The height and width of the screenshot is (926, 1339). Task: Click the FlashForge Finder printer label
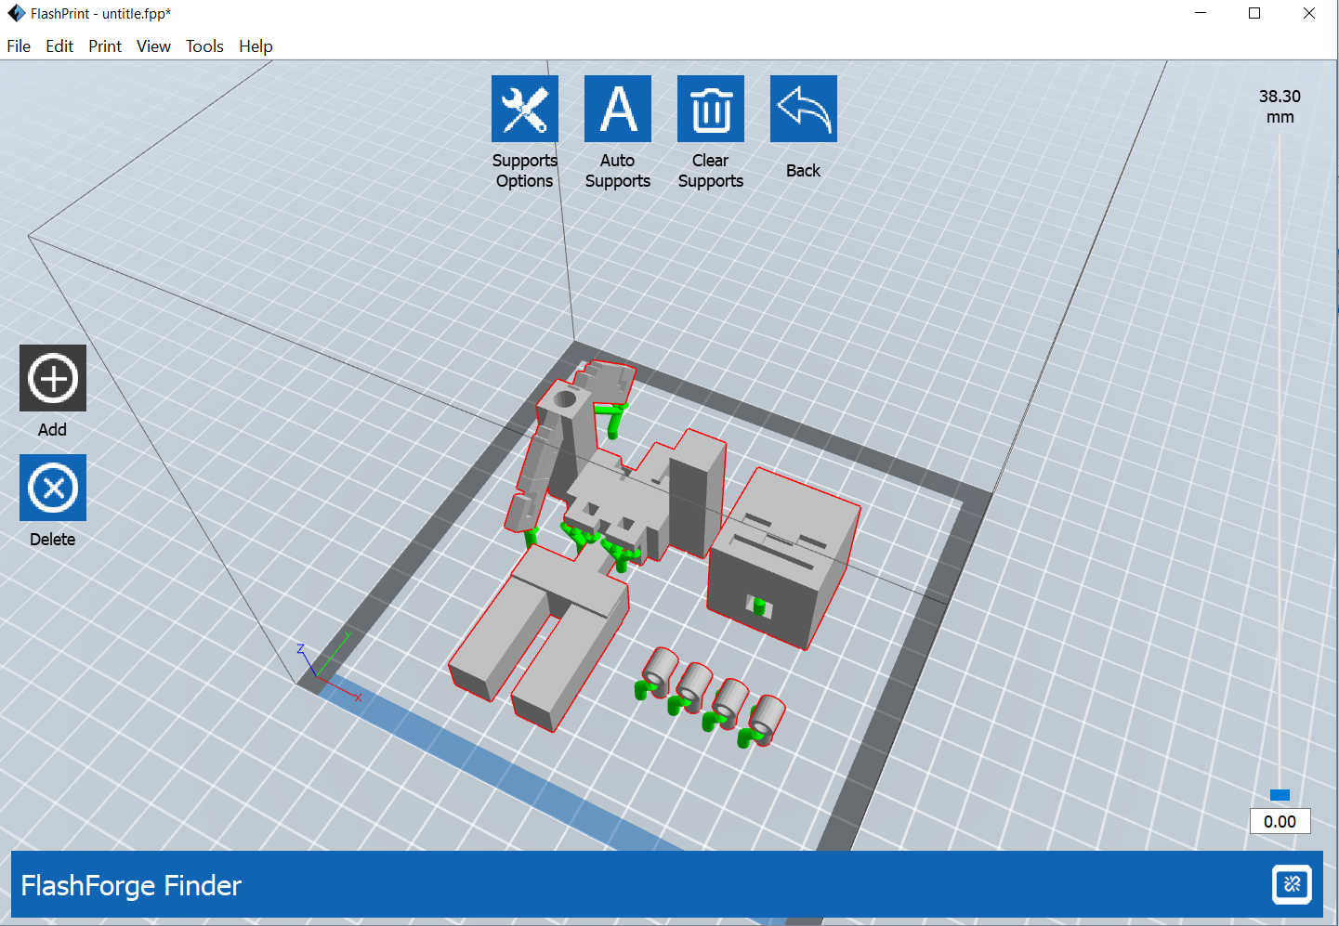tap(131, 886)
